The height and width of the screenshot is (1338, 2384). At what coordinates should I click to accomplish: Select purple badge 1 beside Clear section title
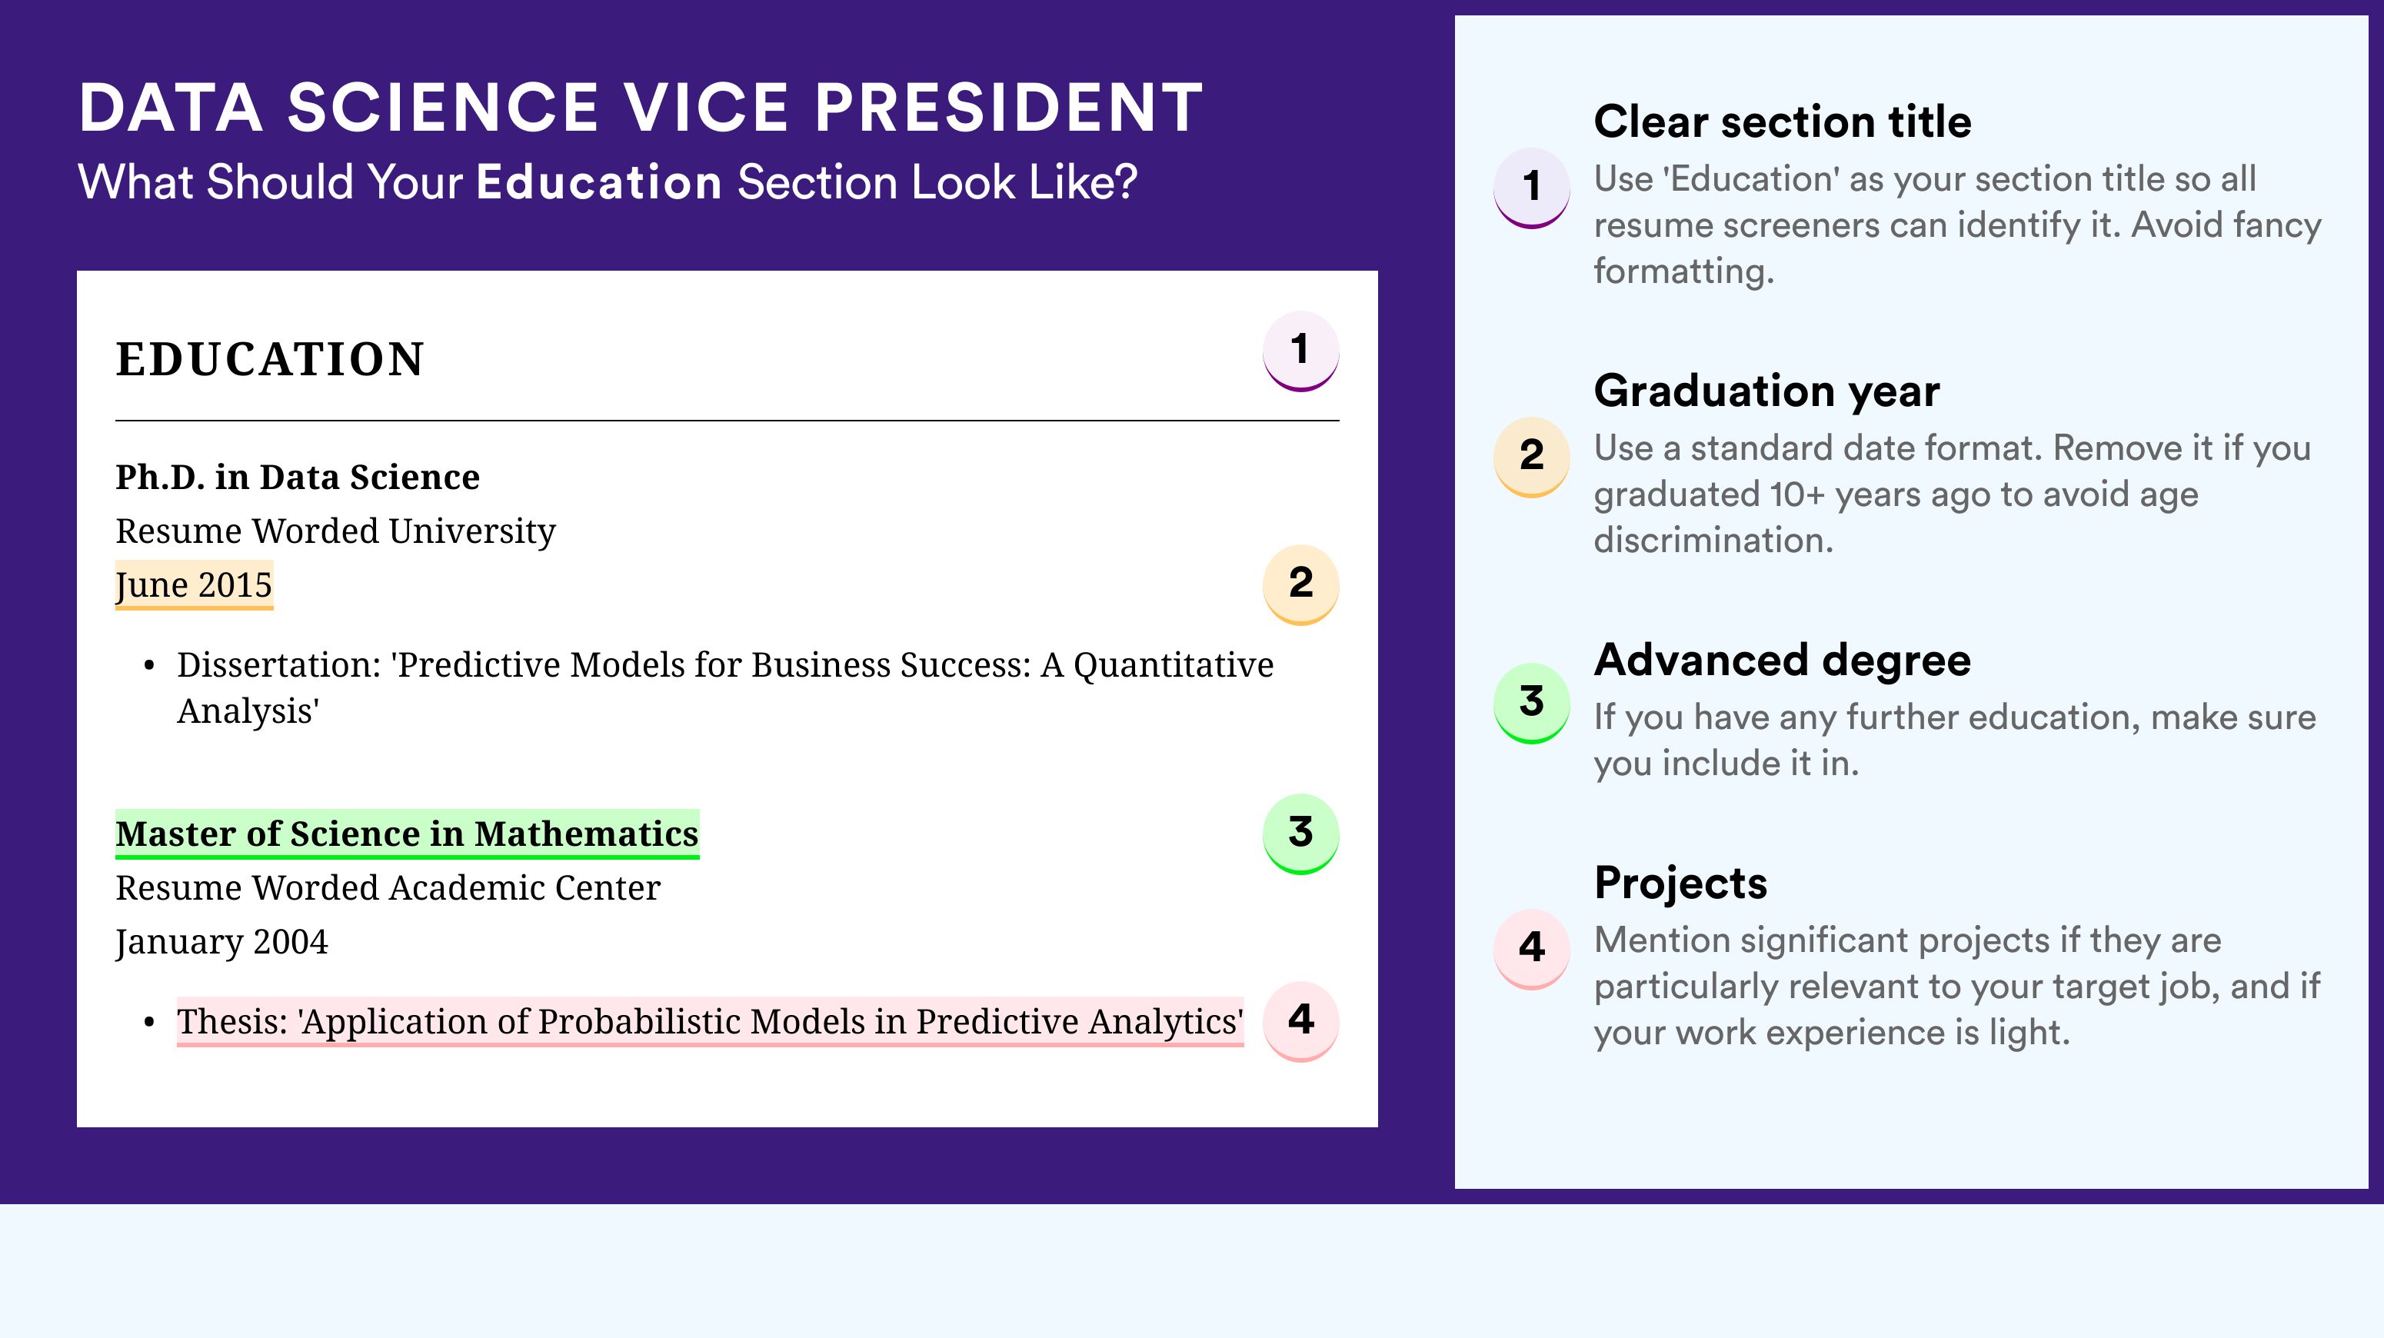(x=1530, y=188)
